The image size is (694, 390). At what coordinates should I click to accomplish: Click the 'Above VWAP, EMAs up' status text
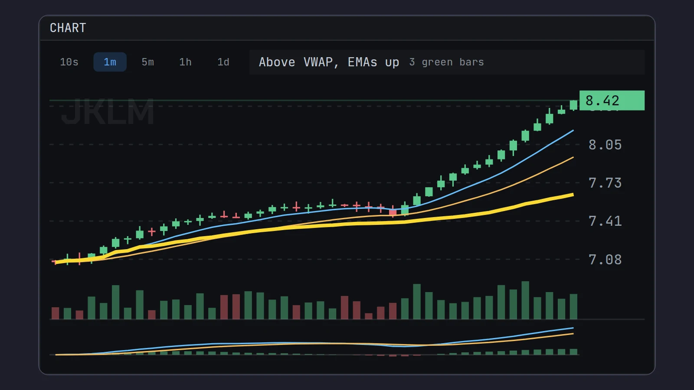329,62
